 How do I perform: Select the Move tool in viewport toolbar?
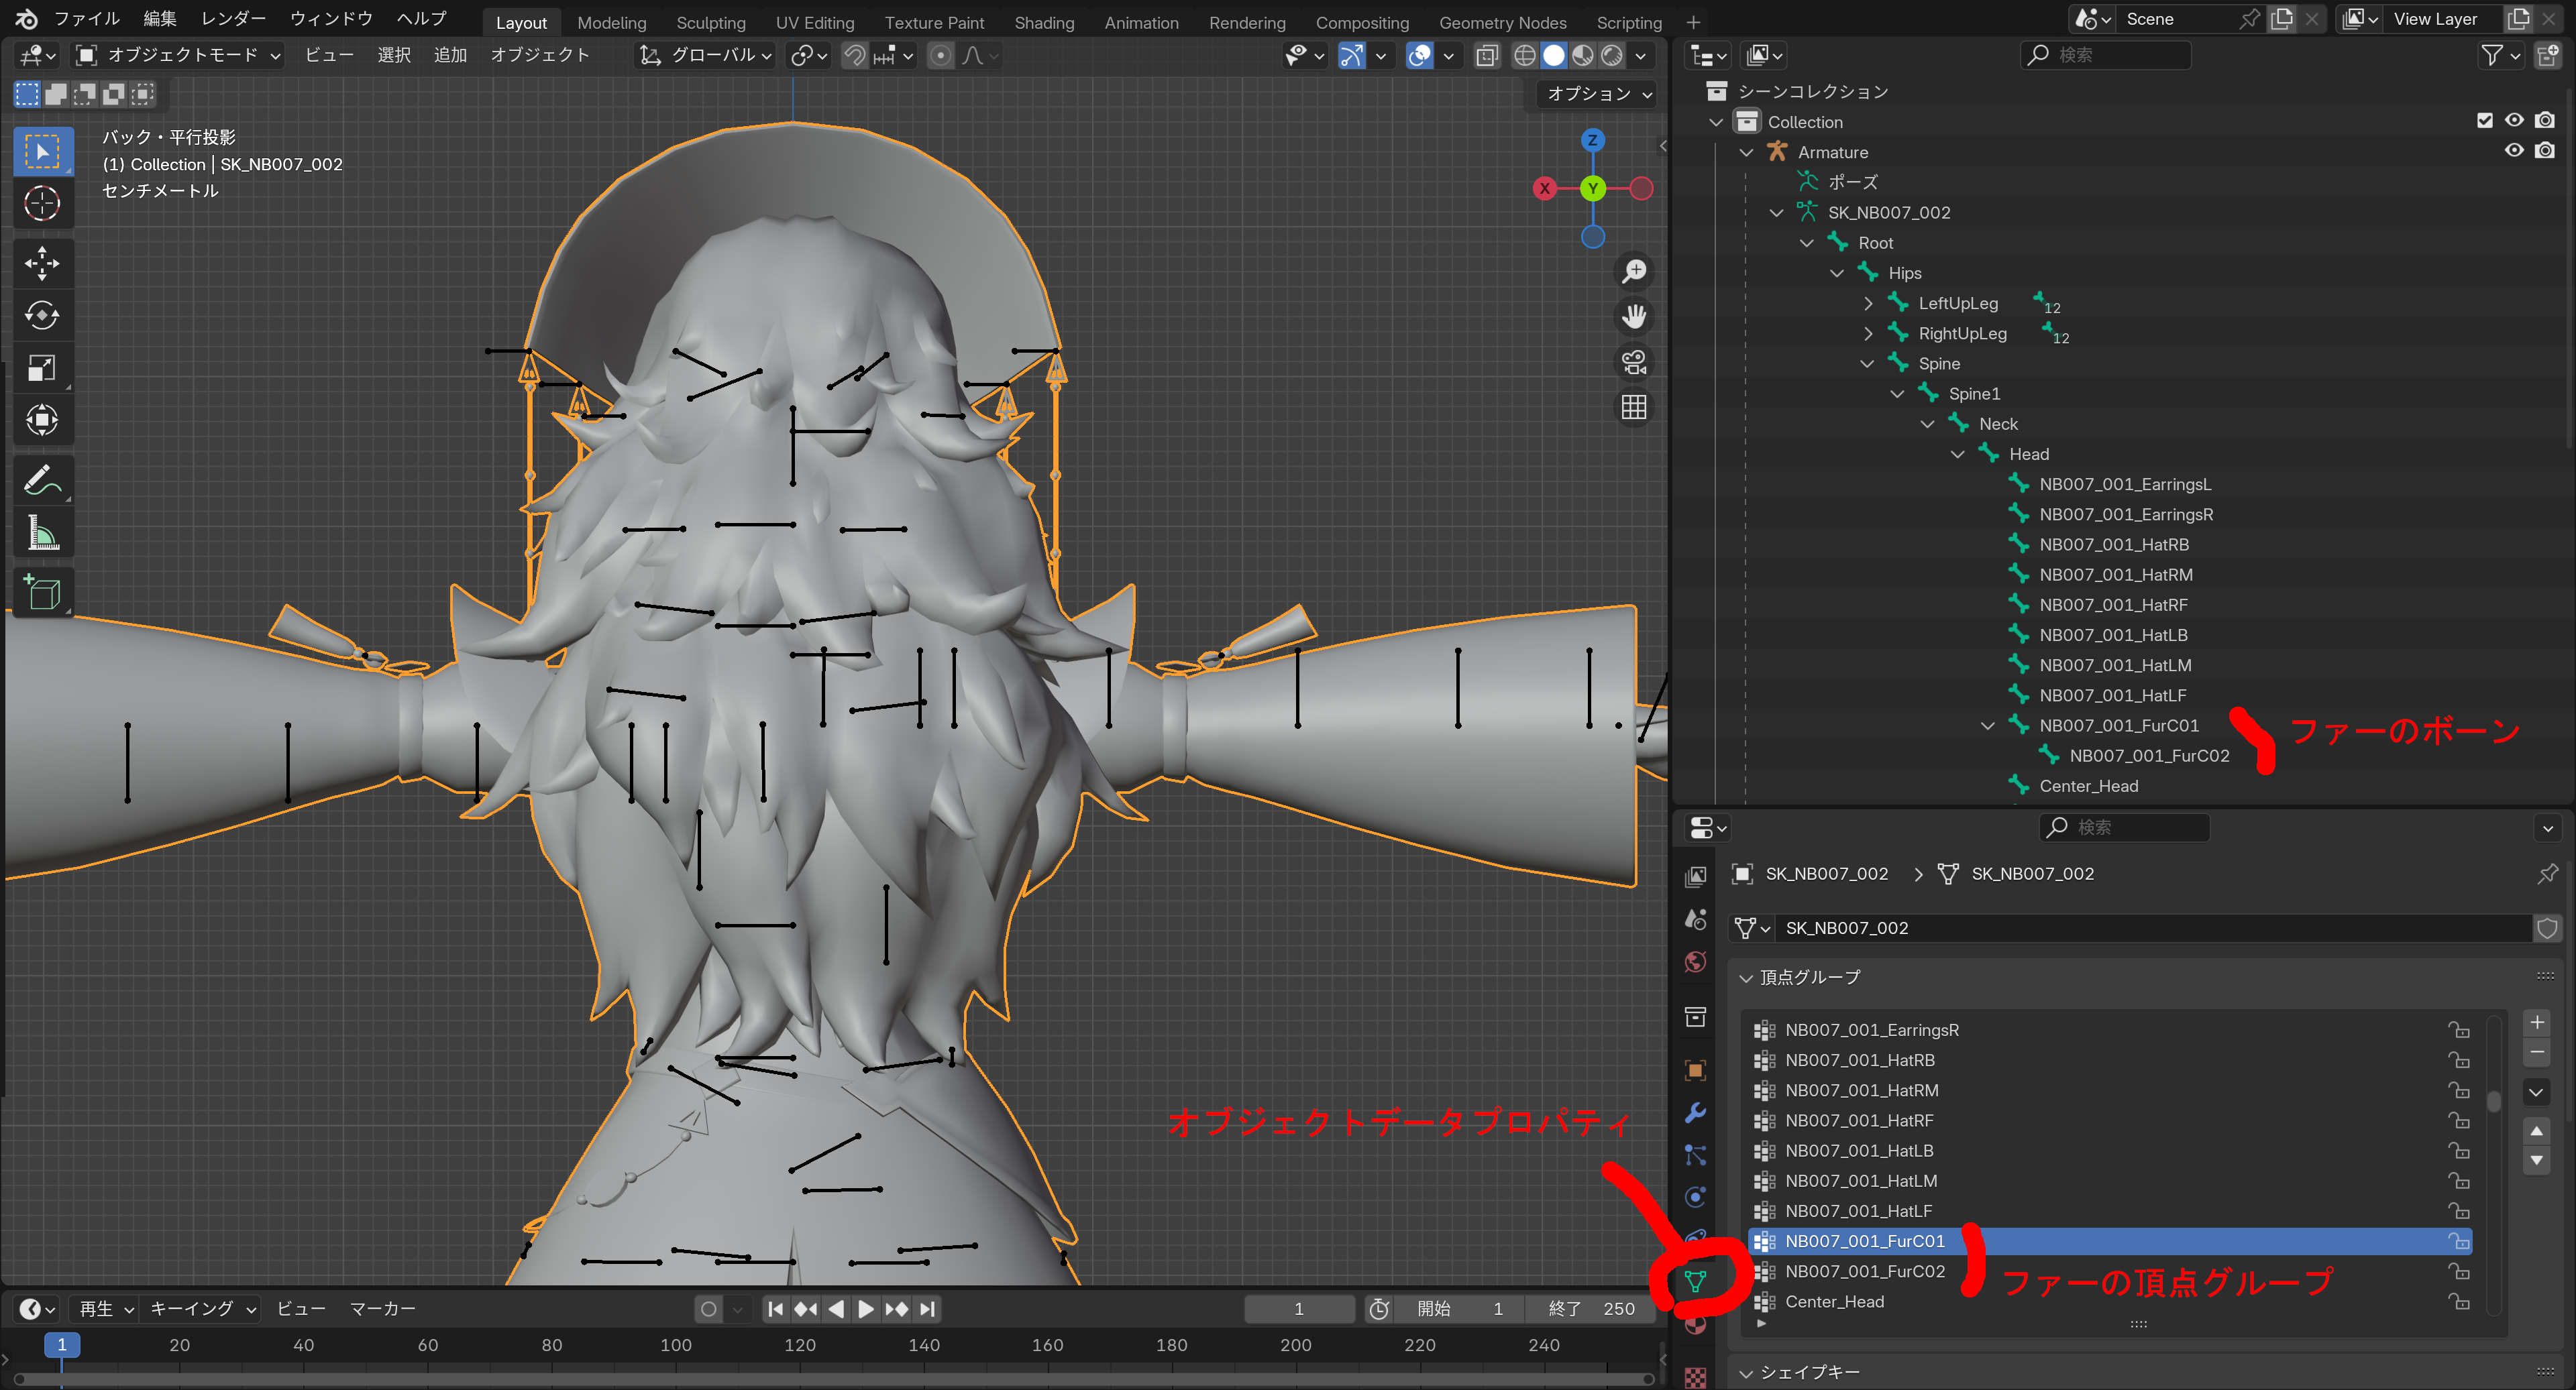coord(42,264)
